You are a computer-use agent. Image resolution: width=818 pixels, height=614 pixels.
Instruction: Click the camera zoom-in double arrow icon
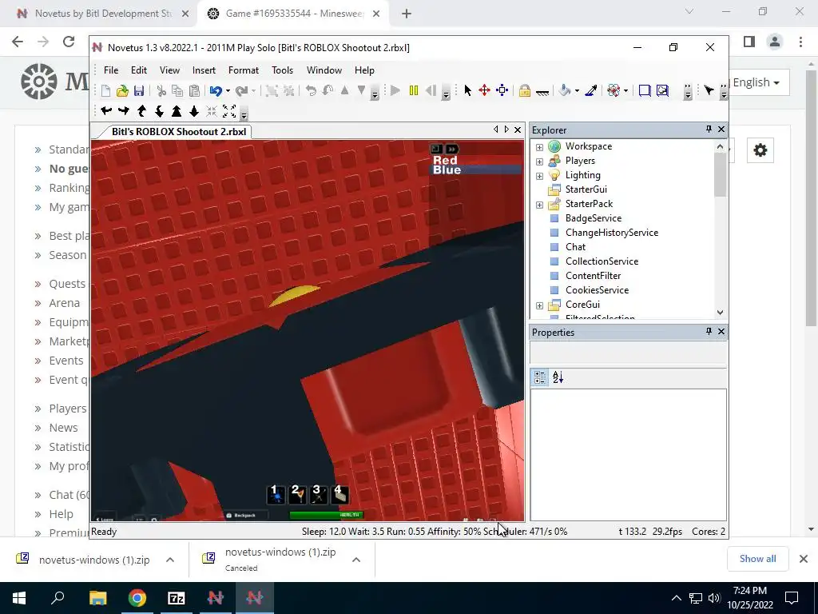click(x=177, y=110)
